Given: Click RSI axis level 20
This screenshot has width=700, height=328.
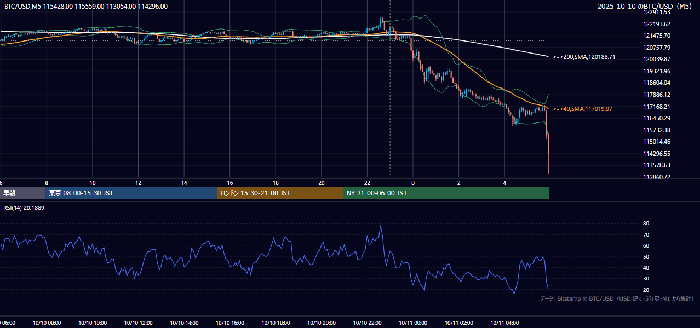Looking at the screenshot, I should pos(646,290).
